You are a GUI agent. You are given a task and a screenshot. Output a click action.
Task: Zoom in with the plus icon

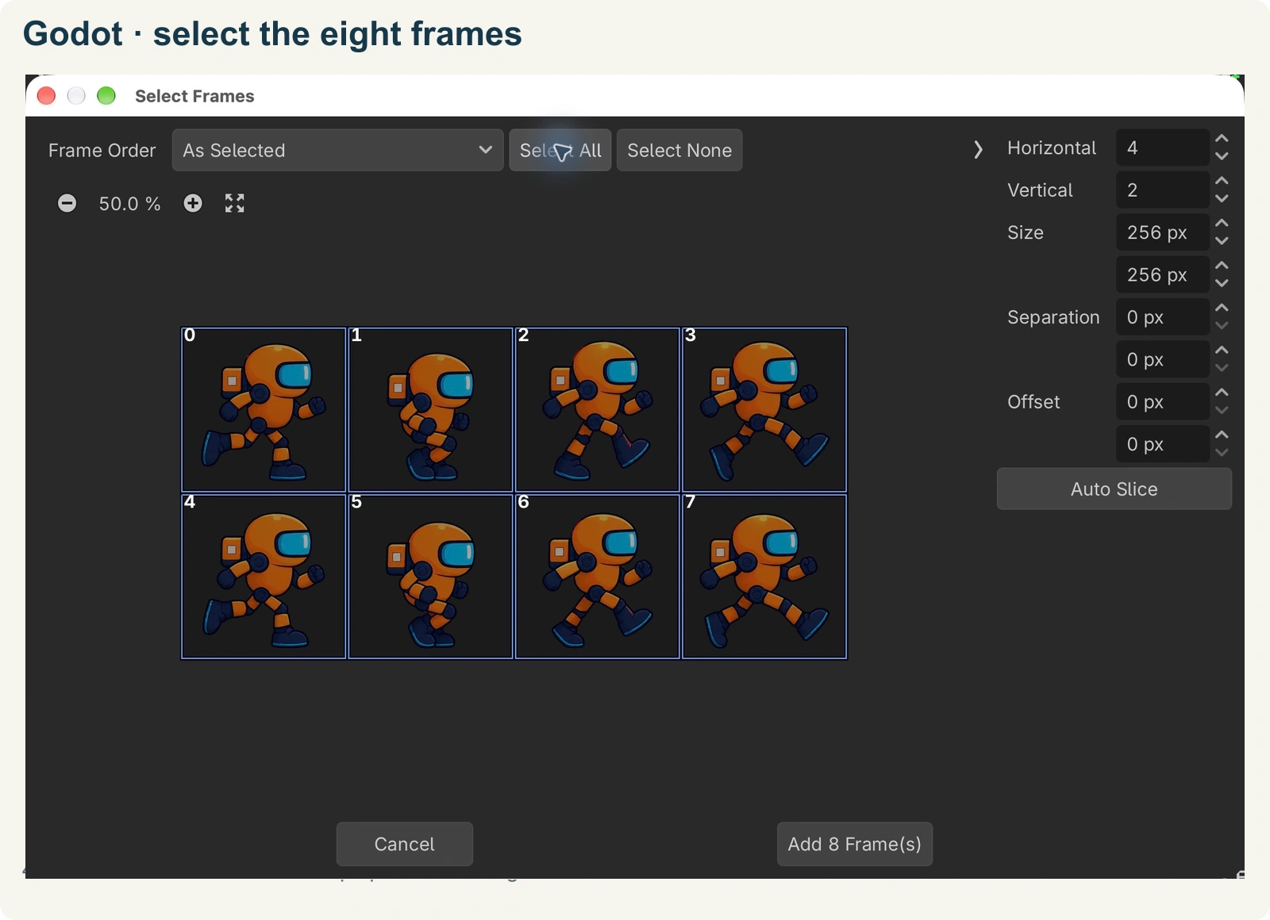click(193, 204)
